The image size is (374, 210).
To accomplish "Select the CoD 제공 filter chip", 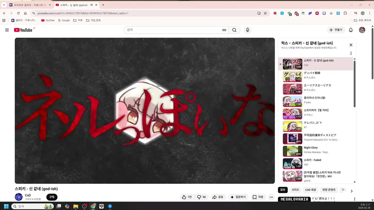I will pos(311,190).
